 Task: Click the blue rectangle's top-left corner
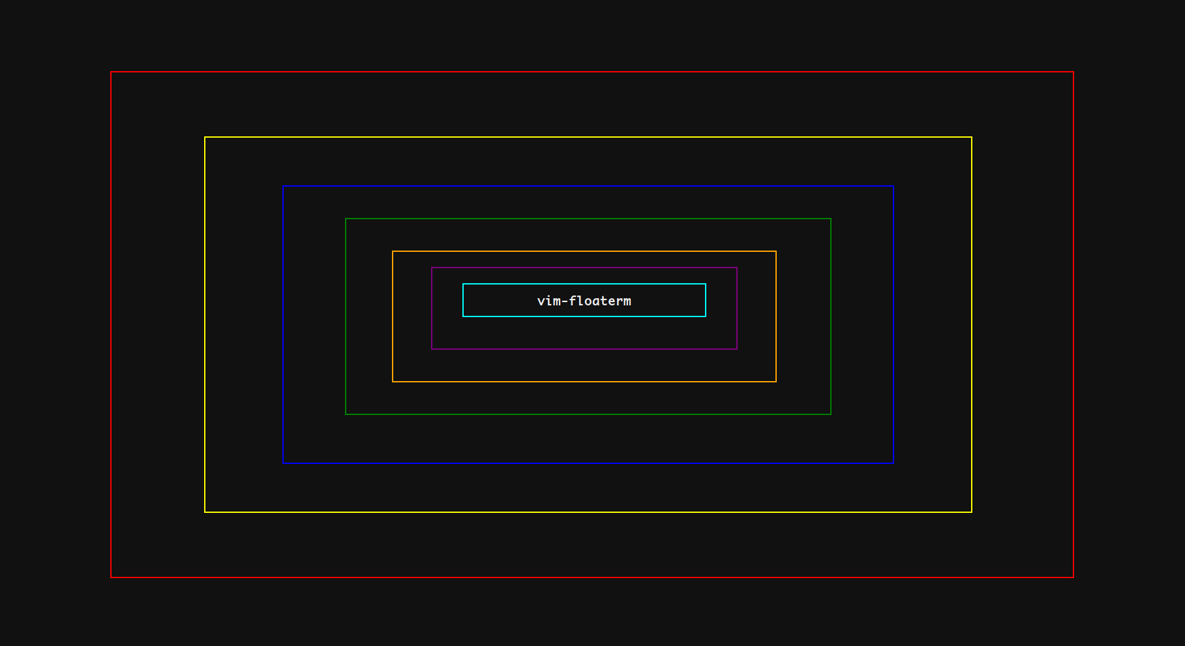point(284,187)
